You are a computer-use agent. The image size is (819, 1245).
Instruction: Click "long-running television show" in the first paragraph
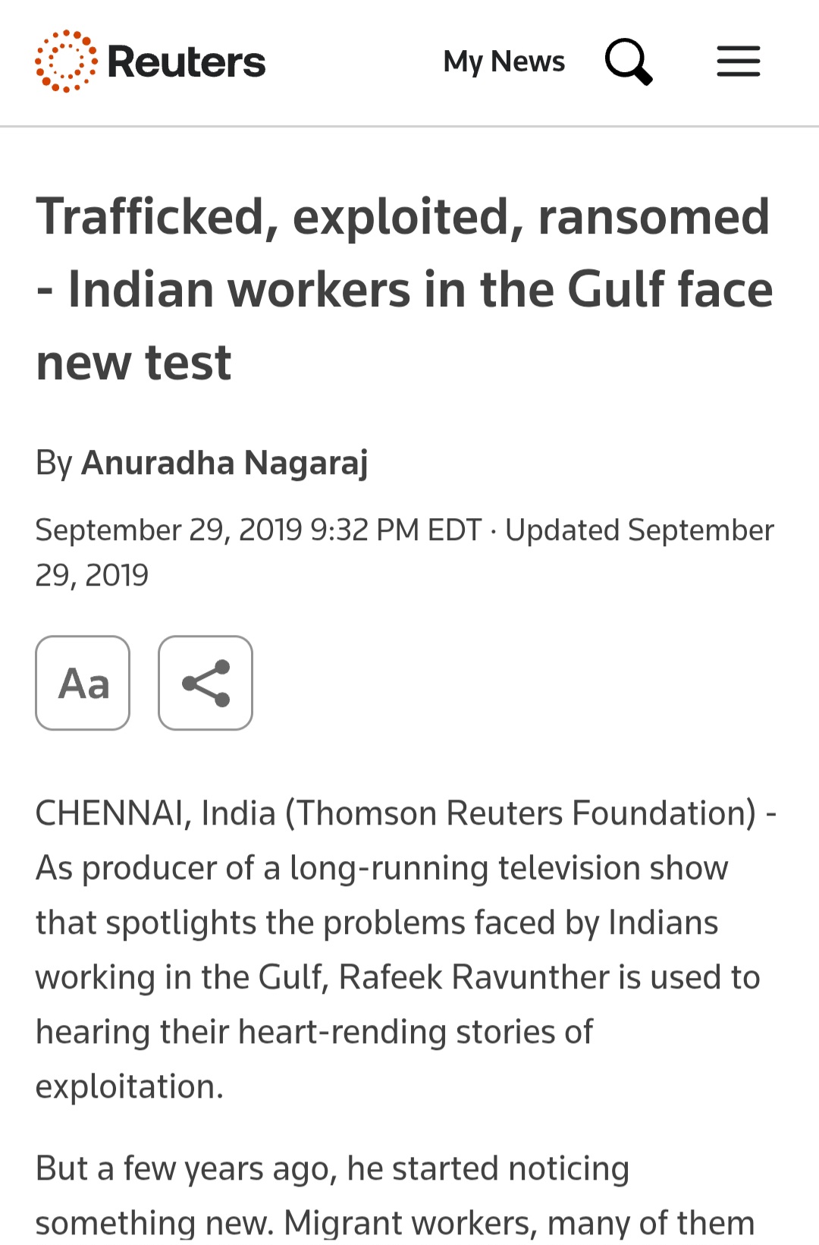point(509,868)
